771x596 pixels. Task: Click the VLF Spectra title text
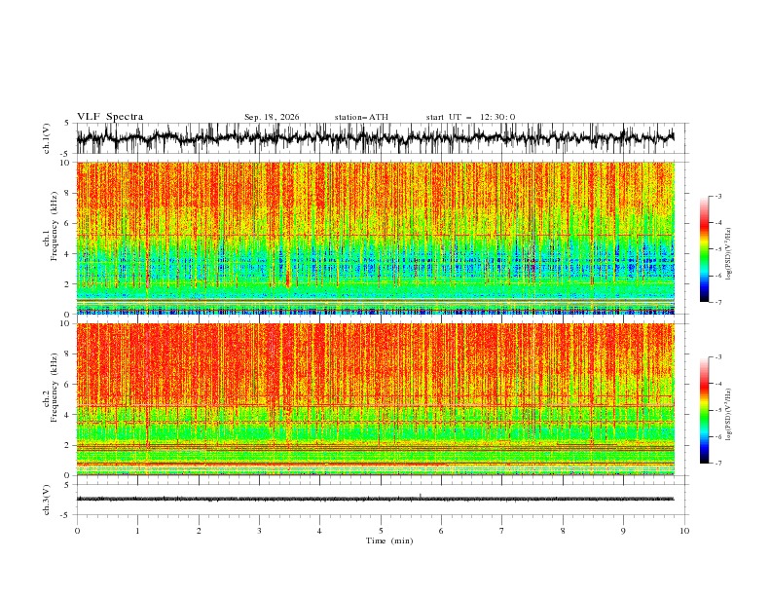110,117
